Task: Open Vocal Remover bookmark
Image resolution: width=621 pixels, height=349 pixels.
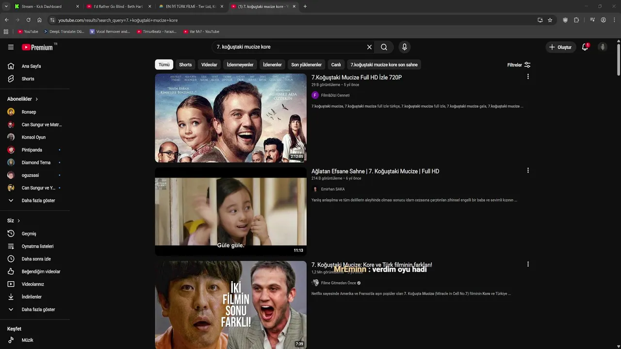Action: 110,32
